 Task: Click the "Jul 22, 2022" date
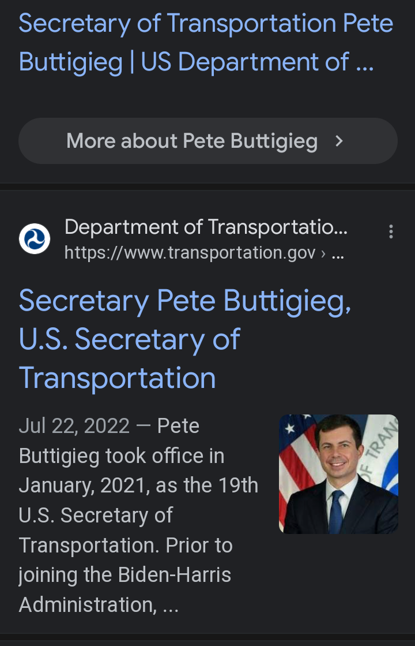tap(74, 426)
